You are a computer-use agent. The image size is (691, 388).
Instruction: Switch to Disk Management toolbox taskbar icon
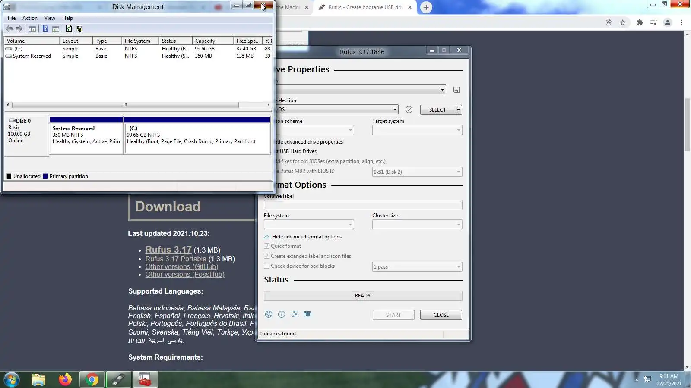[x=145, y=379]
